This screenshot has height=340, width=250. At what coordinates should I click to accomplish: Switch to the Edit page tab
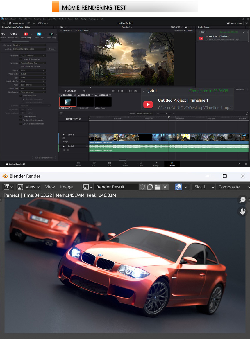point(109,164)
